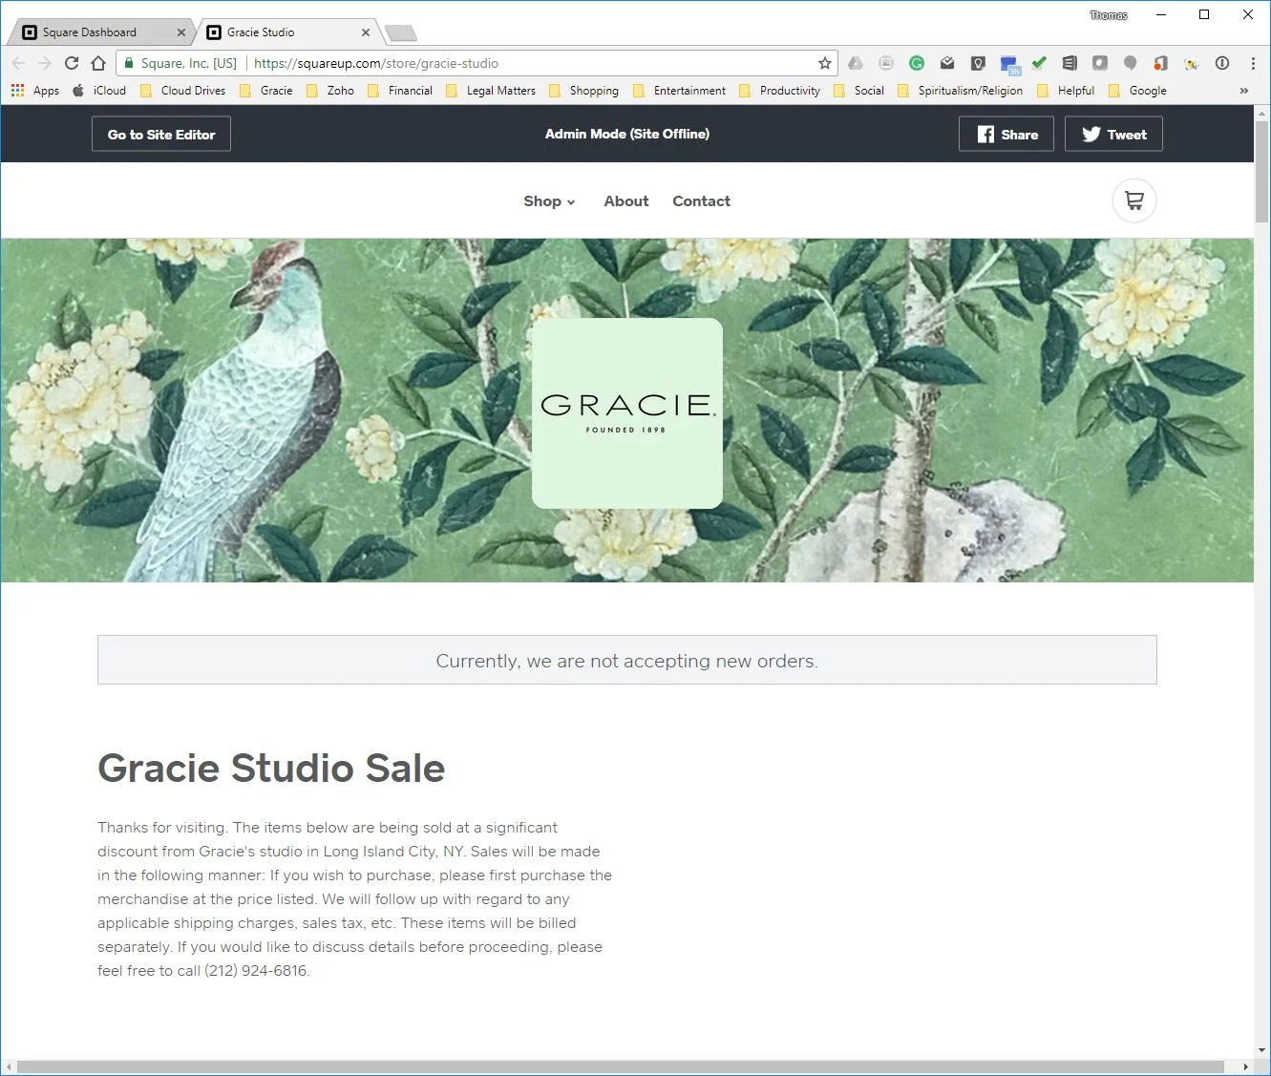Go to the Contact page

[701, 201]
